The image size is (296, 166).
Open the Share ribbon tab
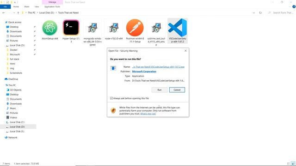tap(27, 6)
